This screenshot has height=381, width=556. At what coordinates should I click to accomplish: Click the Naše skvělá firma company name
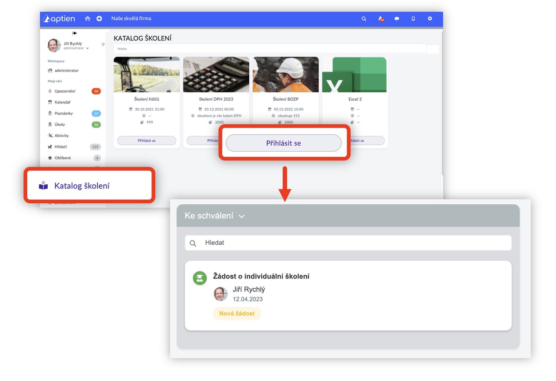click(131, 19)
